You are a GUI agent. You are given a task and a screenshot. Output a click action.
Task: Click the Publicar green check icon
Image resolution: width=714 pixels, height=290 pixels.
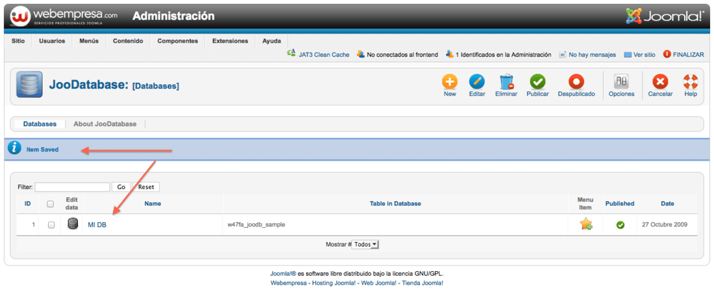pos(537,82)
